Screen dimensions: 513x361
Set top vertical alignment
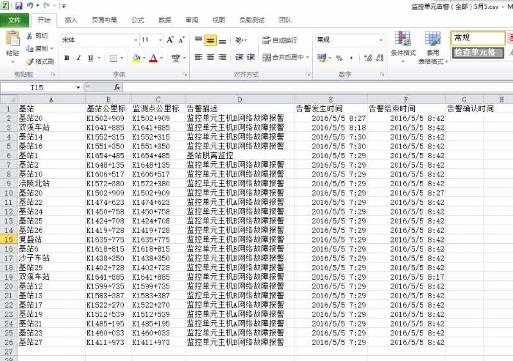coord(198,40)
